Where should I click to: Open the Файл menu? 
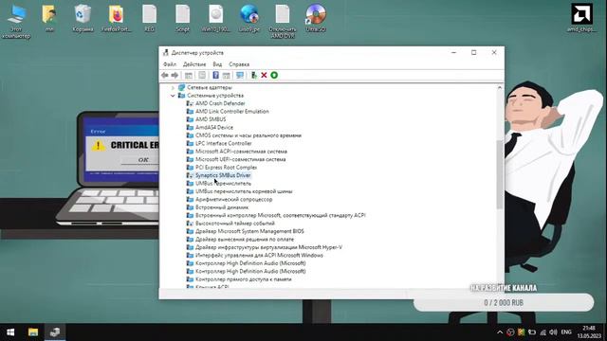[170, 64]
